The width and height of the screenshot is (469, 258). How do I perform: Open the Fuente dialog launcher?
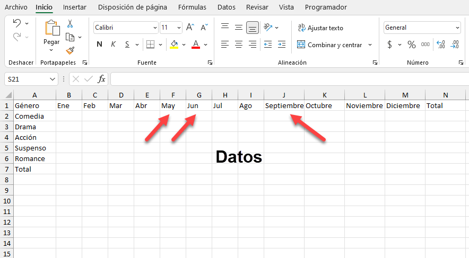click(210, 63)
